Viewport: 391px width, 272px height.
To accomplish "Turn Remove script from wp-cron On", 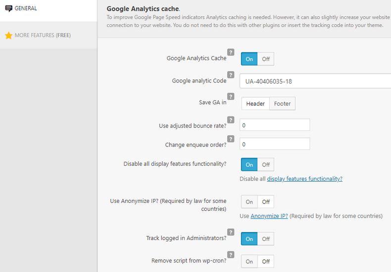I will click(249, 261).
